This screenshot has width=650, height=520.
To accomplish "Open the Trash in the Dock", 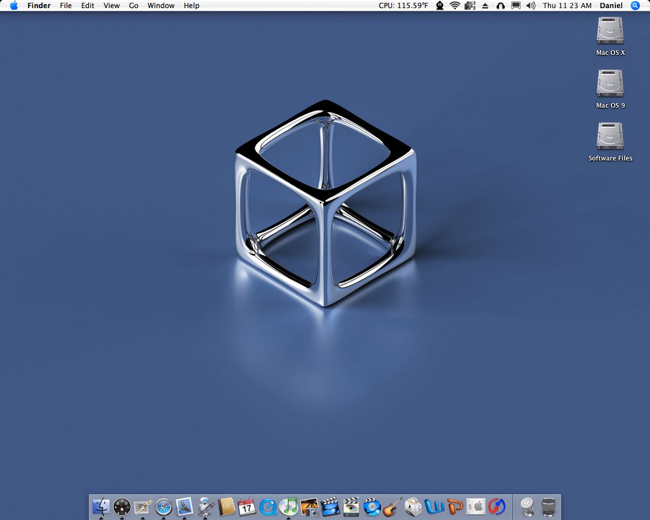I will pyautogui.click(x=548, y=506).
